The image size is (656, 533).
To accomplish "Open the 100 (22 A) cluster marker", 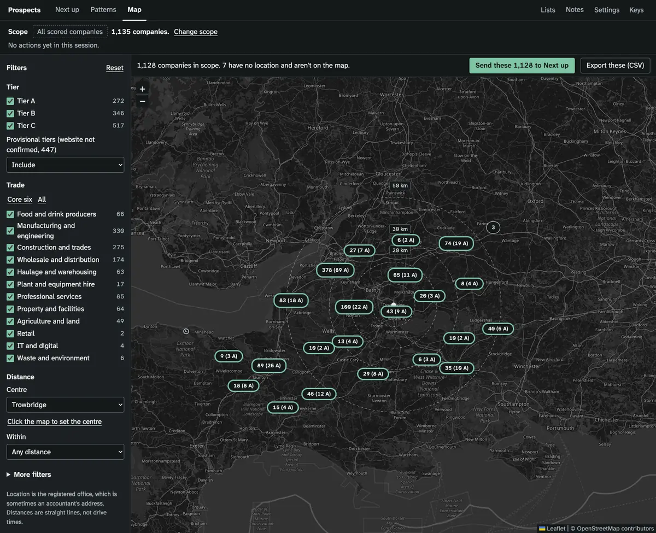I will coord(354,307).
